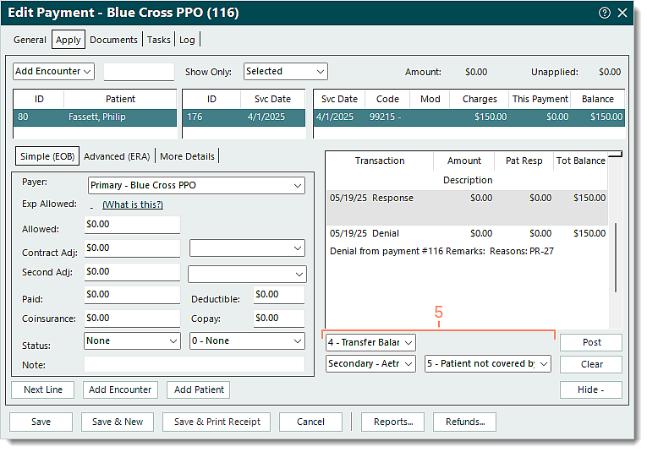Screen dimensions: 647x452
Task: Click the Post button
Action: coord(591,342)
